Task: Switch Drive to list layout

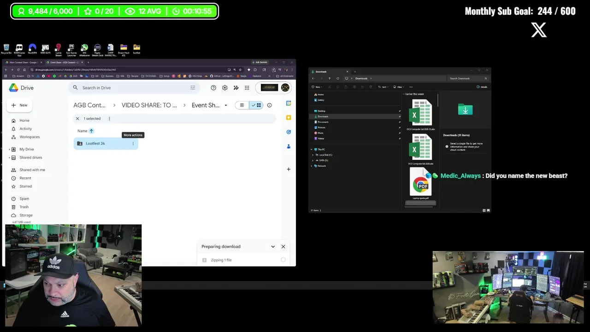Action: (242, 105)
